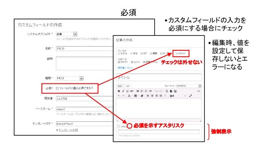Switch to the 続き editor tab
Screen dimensions: 257x145
tap(128, 86)
